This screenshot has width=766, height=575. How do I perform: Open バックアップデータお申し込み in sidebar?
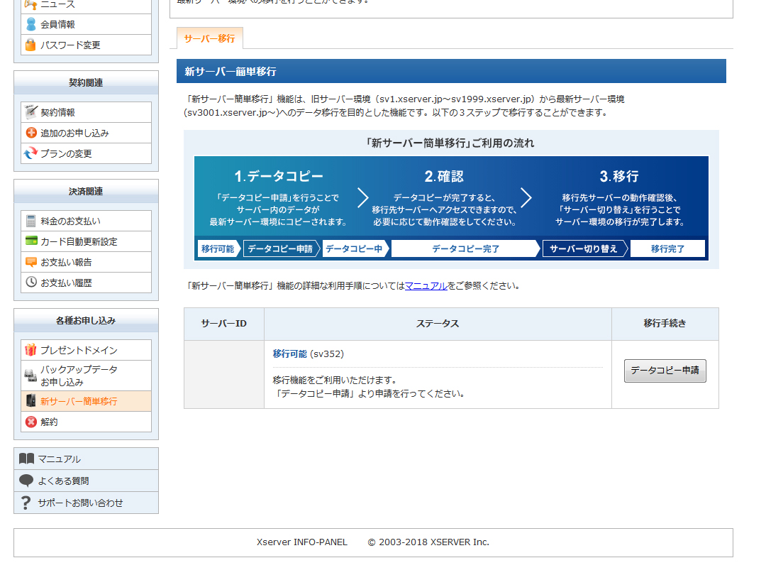point(78,376)
